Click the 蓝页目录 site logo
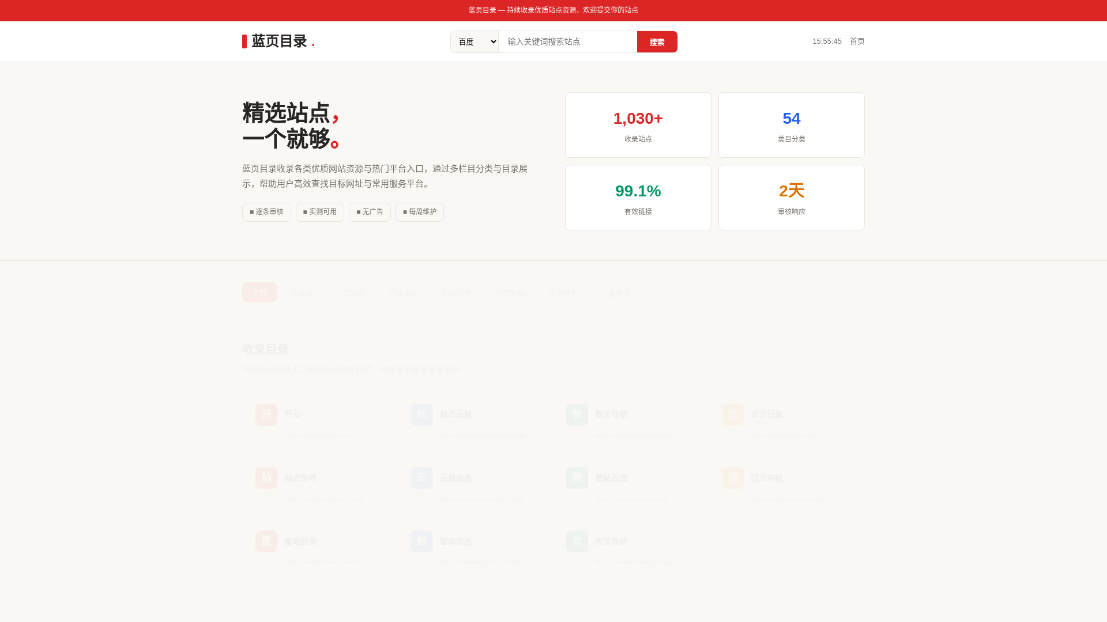 pyautogui.click(x=278, y=41)
